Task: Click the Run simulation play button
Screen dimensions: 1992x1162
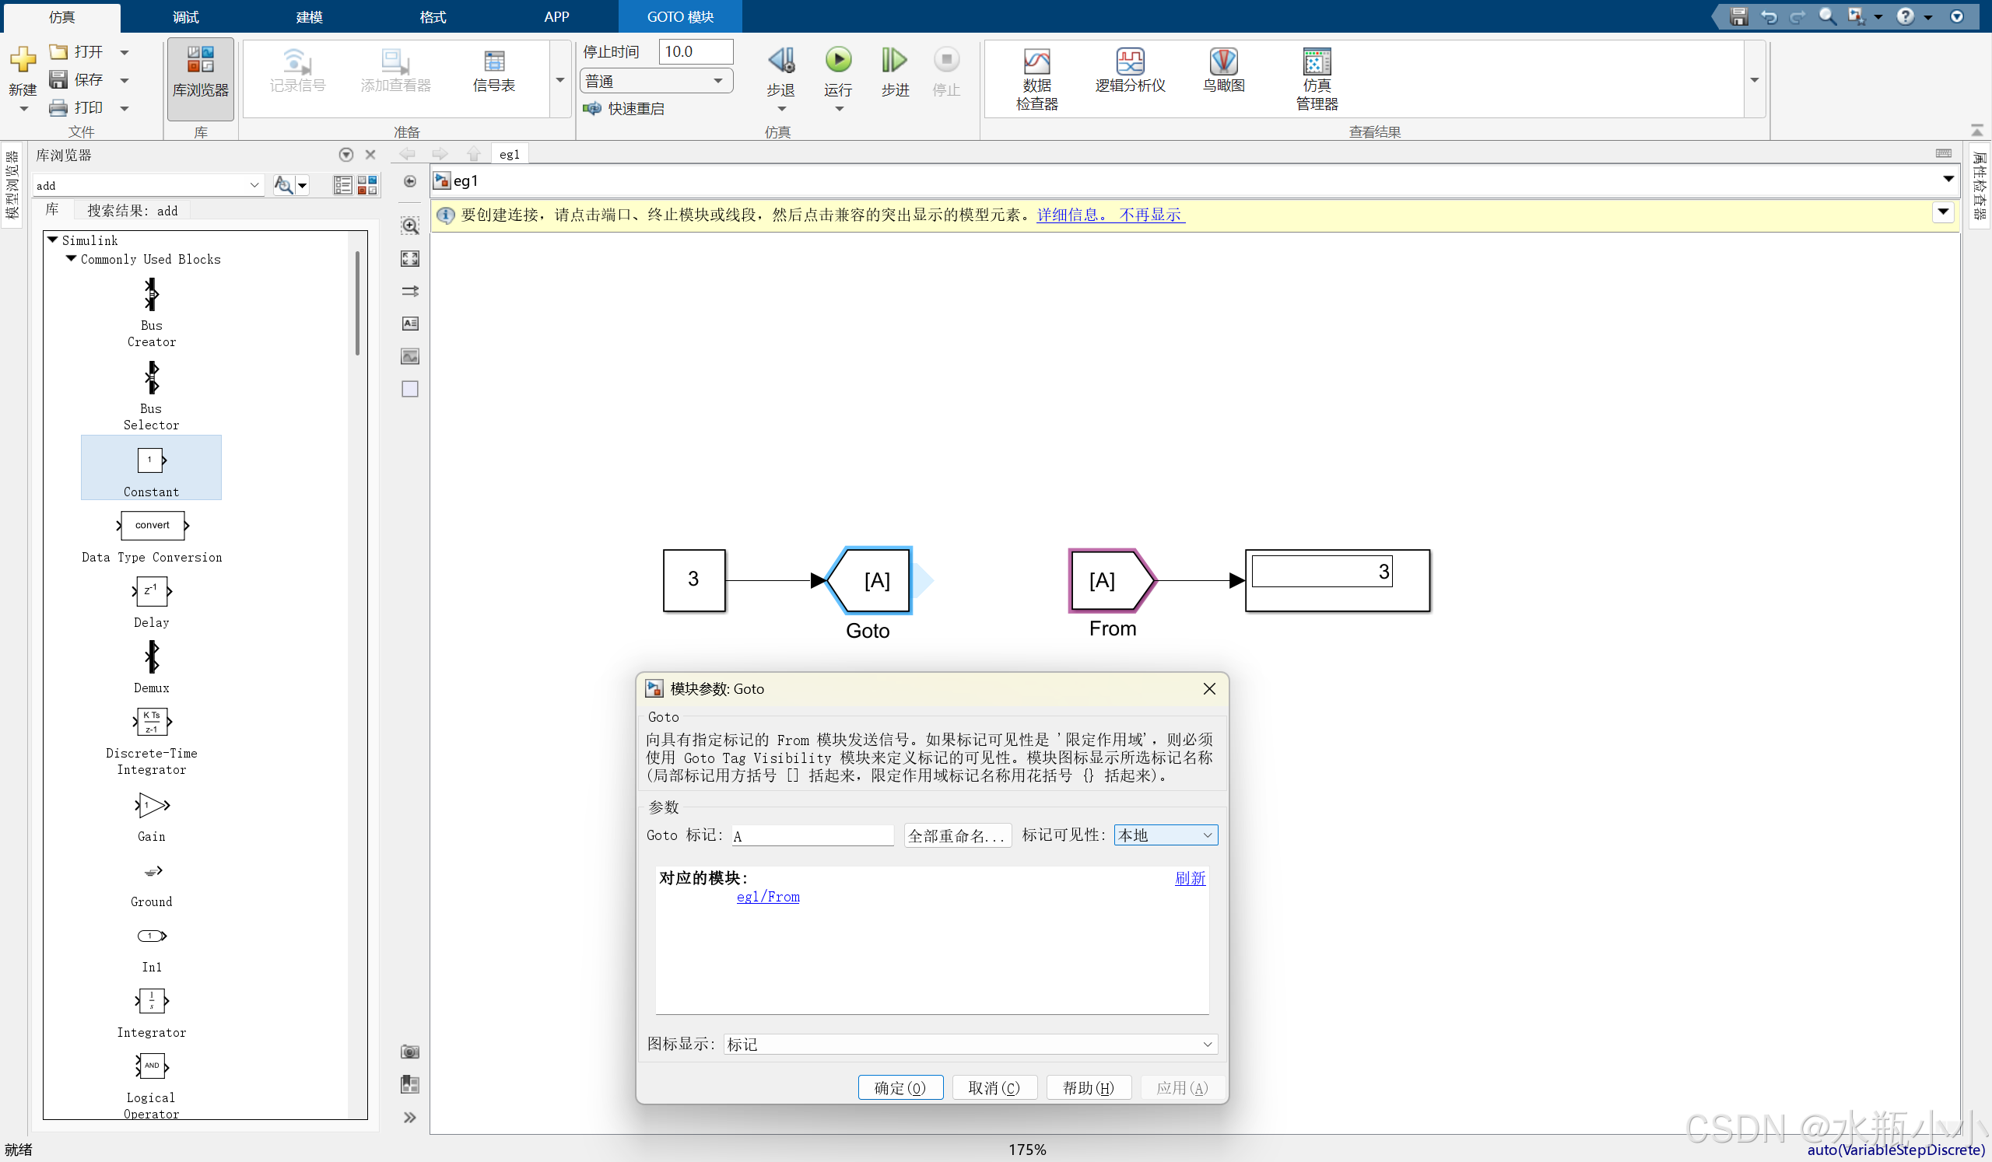Action: 838,60
